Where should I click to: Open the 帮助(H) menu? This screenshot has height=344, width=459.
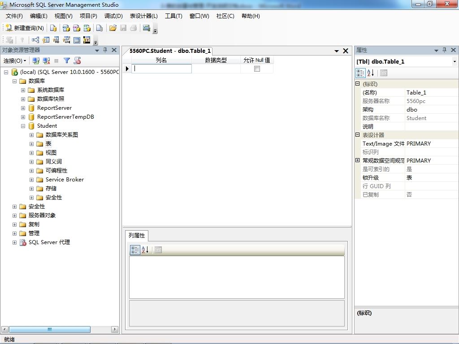click(x=251, y=16)
